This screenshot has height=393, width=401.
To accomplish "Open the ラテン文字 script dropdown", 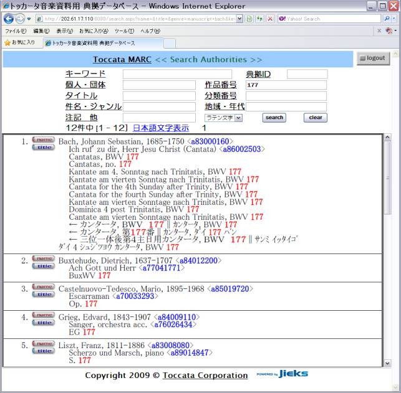I will click(x=223, y=118).
